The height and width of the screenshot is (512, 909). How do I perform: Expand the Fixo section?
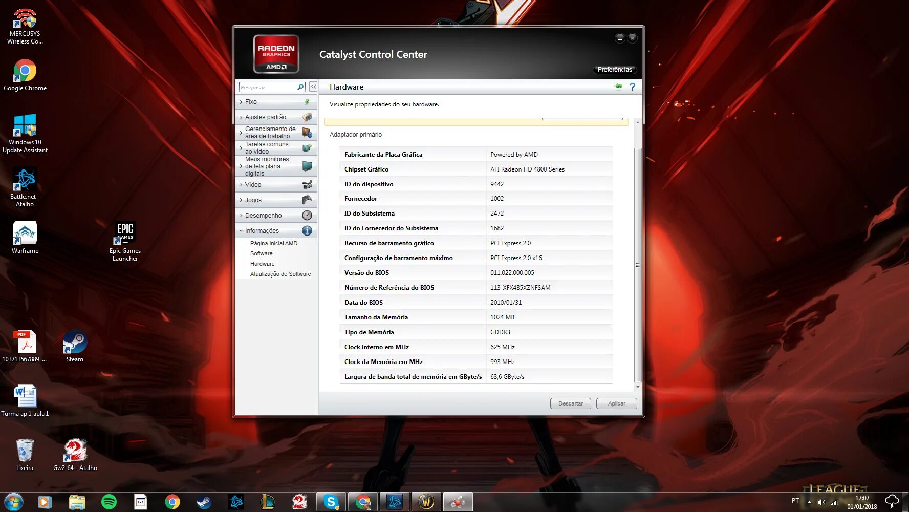(x=276, y=102)
